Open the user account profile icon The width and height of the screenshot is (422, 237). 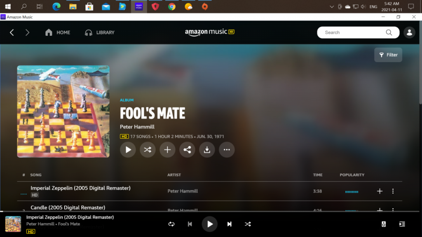[409, 33]
